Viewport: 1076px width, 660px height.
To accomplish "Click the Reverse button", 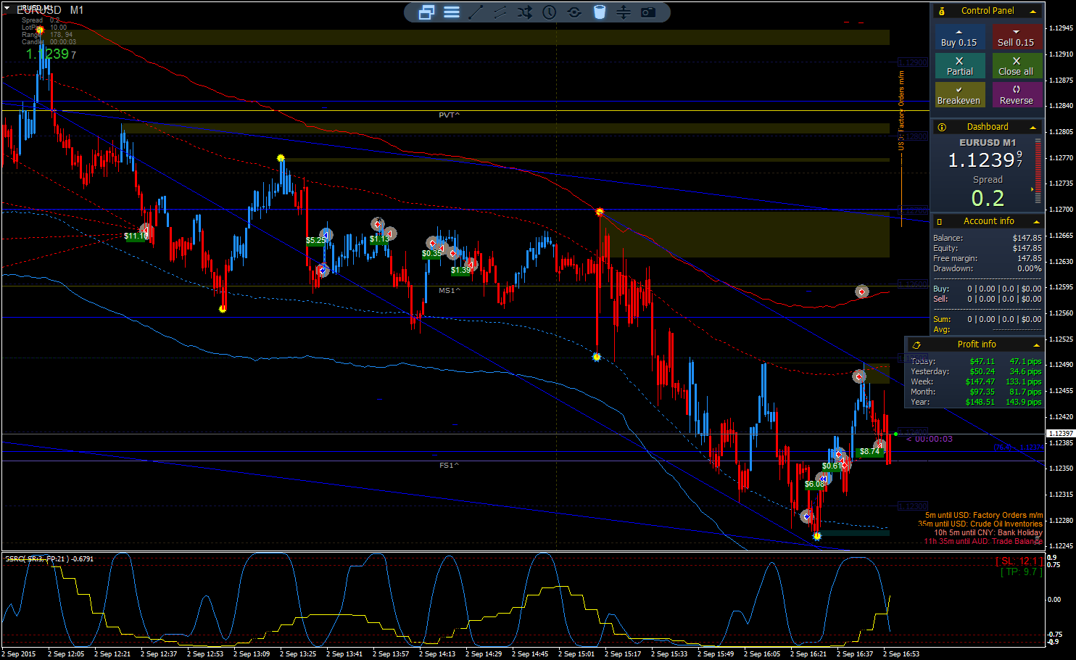I will tap(1017, 95).
